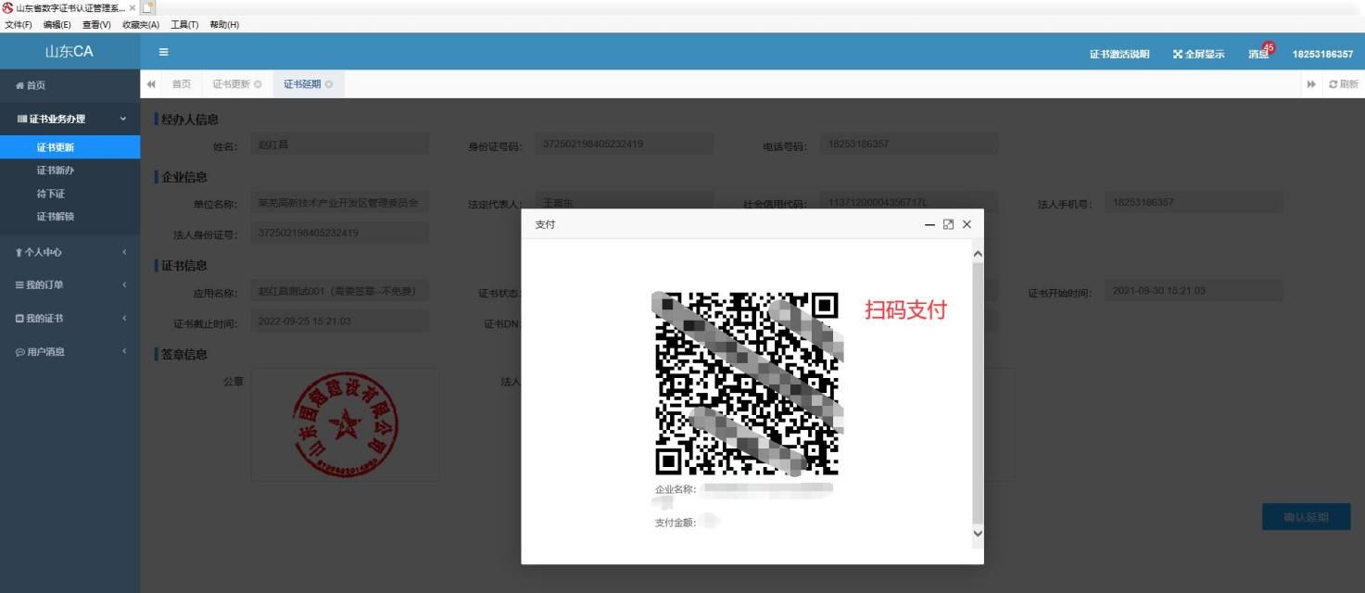Image resolution: width=1365 pixels, height=593 pixels.
Task: Click the 应用名称 input field
Action: [339, 292]
